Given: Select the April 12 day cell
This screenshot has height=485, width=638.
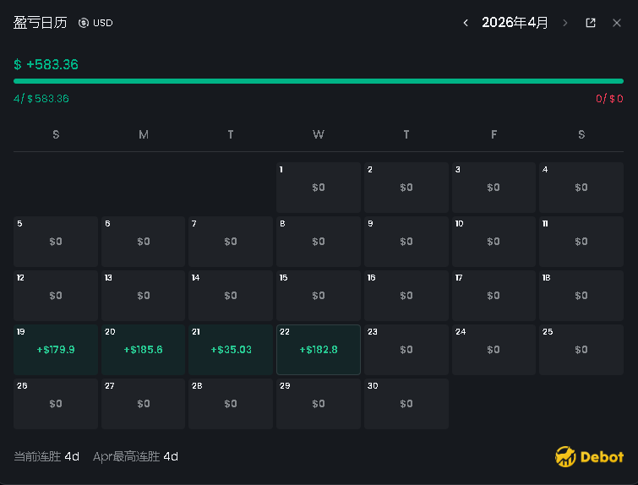Looking at the screenshot, I should click(x=56, y=296).
